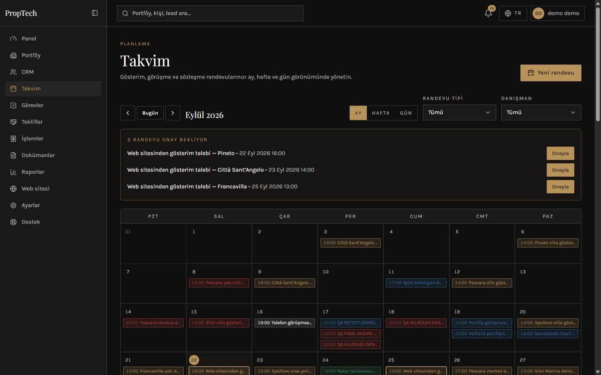This screenshot has width=601, height=375.
Task: Approve the Città Sant'Angelo request
Action: [560, 170]
